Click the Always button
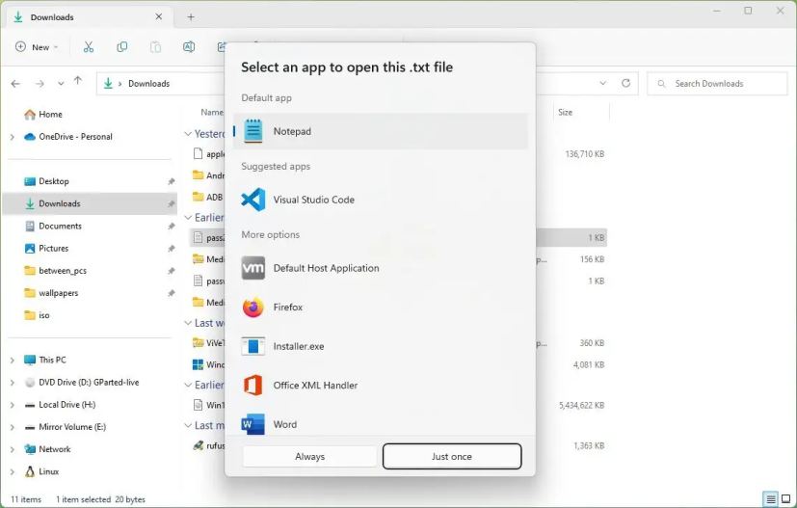This screenshot has height=508, width=797. click(309, 456)
